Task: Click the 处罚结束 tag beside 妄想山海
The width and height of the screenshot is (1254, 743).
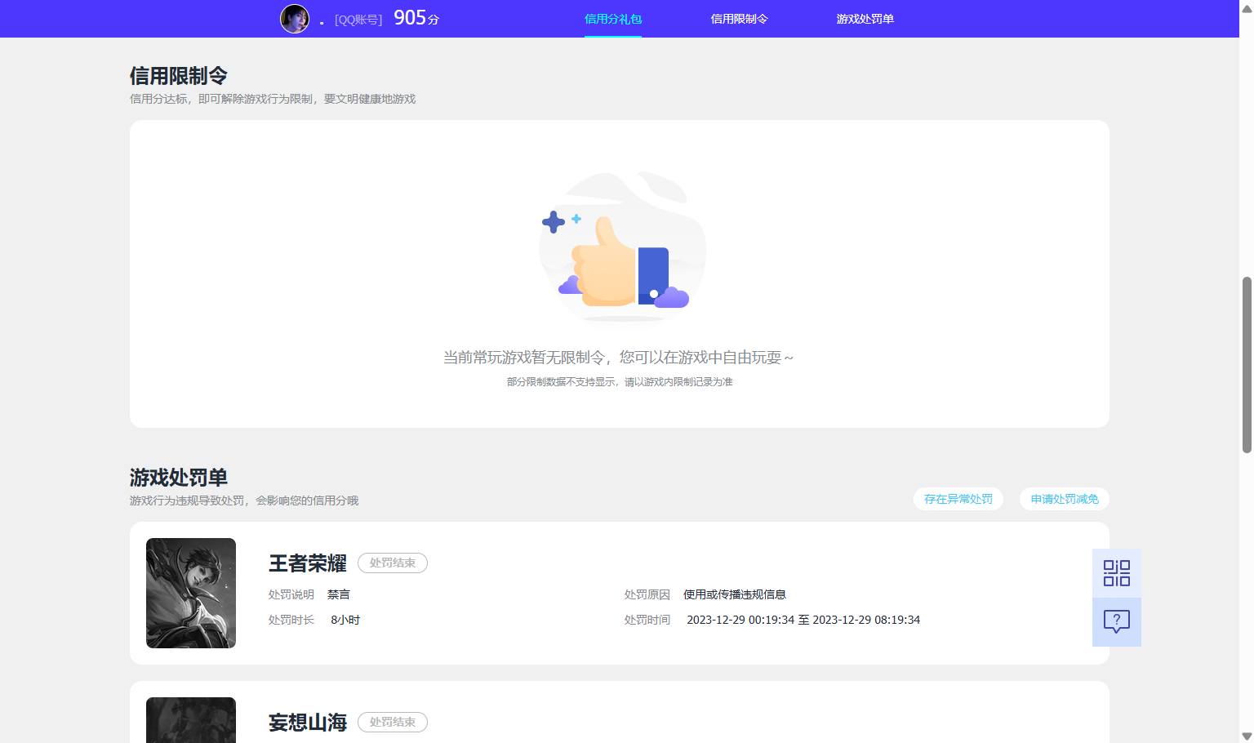Action: (x=393, y=722)
